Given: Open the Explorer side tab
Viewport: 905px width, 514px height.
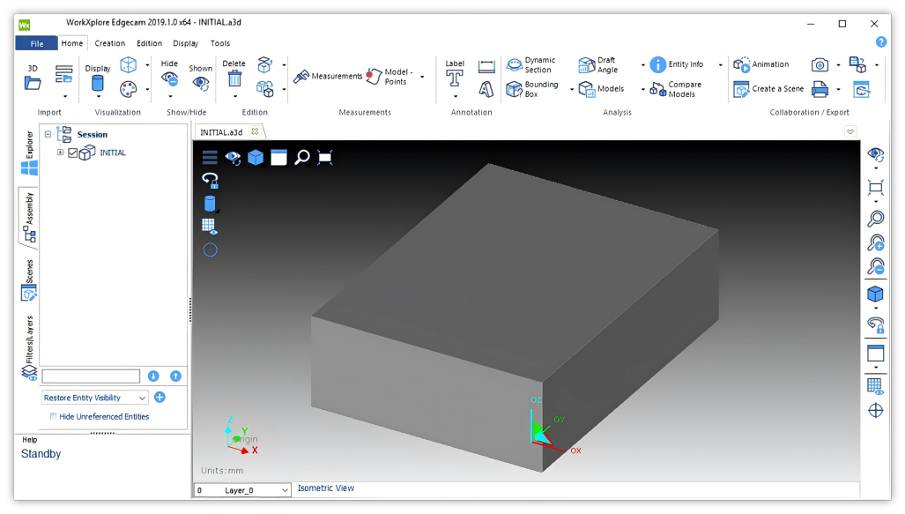Looking at the screenshot, I should pyautogui.click(x=29, y=153).
